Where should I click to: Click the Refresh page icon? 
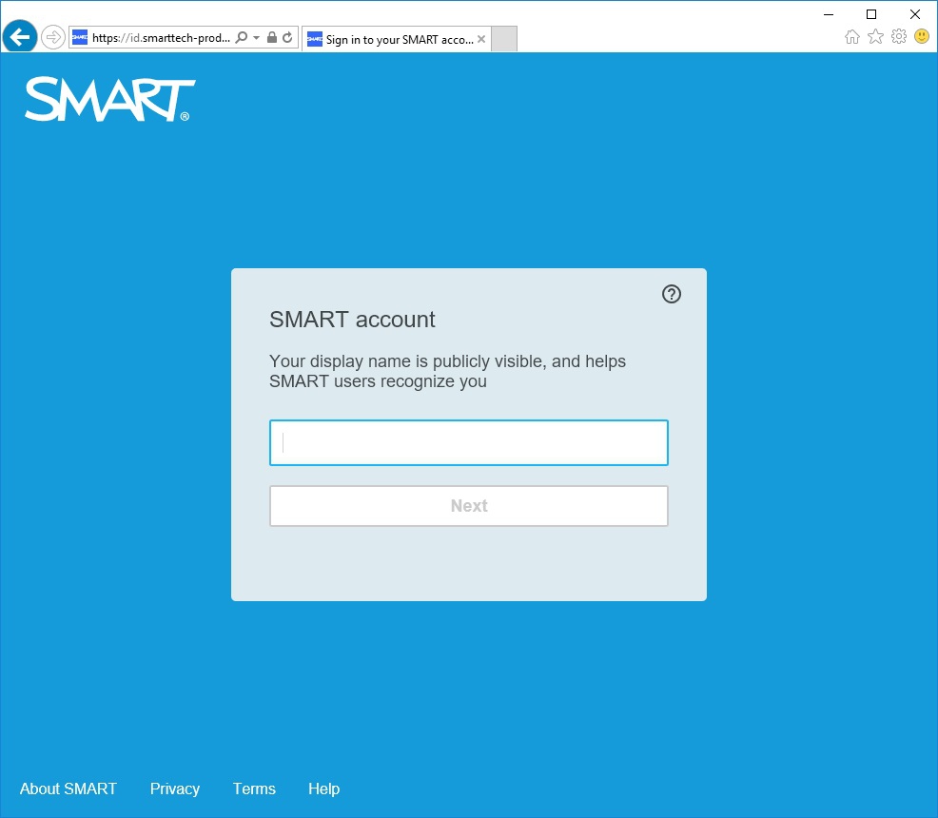click(287, 38)
